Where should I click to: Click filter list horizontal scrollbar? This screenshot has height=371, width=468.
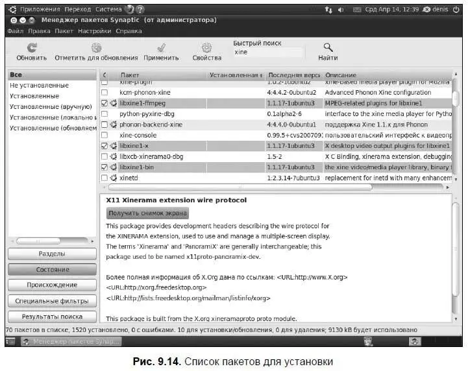click(38, 241)
